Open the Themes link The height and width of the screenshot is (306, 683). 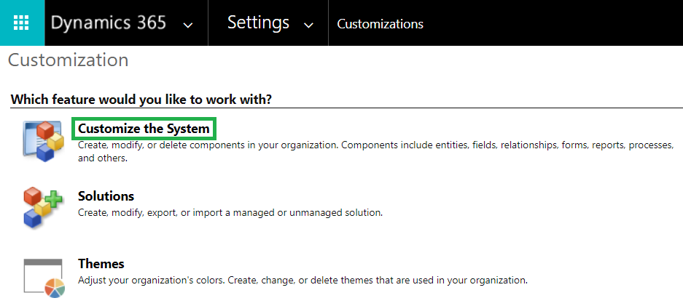tap(101, 264)
